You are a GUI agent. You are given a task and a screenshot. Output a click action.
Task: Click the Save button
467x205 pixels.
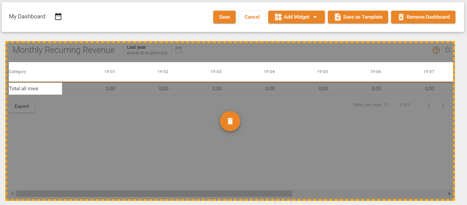(224, 17)
